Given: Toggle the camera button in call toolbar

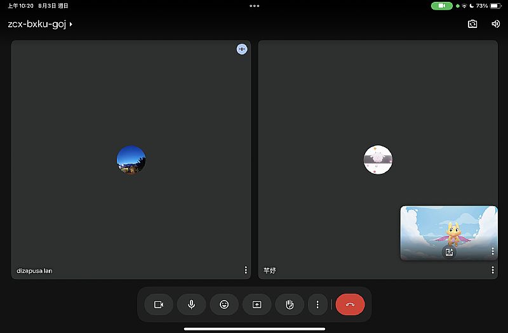Looking at the screenshot, I should 159,304.
